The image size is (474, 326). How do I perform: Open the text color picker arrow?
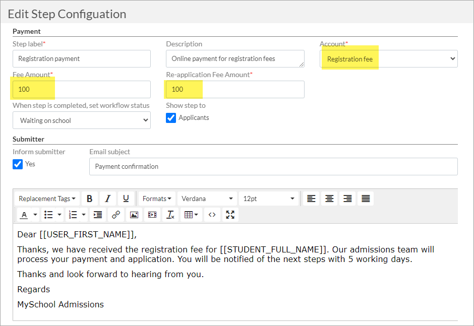pos(35,215)
